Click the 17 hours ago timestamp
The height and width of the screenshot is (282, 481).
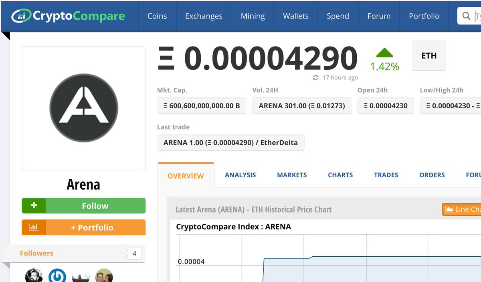pos(340,77)
